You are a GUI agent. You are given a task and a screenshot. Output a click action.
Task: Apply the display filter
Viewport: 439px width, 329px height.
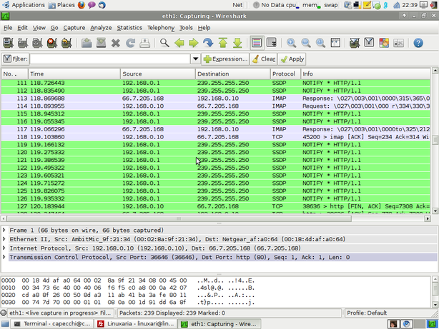tap(292, 59)
